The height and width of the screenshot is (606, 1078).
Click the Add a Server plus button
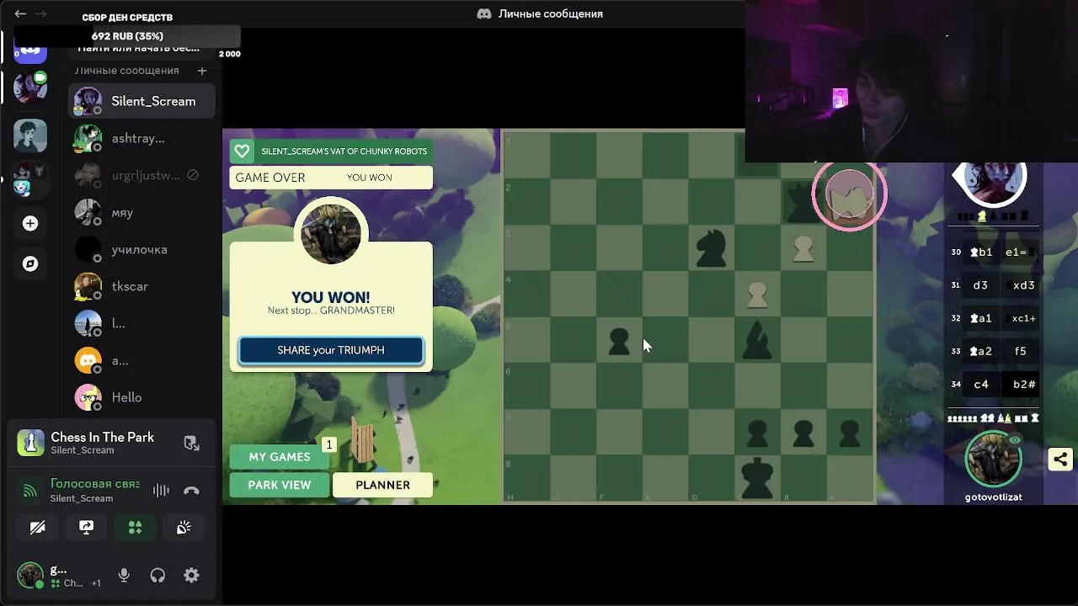[30, 223]
